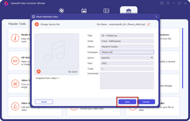Open the feedback chat icon in title bar

(x=162, y=3)
